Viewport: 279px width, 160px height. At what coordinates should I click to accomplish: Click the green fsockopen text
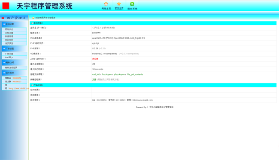pos(107,74)
